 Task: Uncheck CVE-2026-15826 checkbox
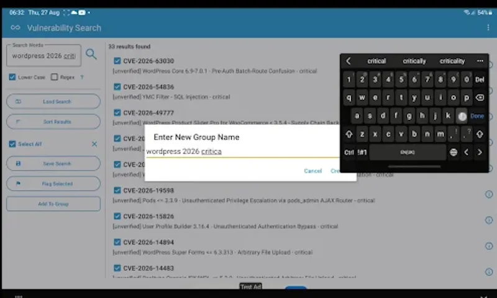coord(117,216)
